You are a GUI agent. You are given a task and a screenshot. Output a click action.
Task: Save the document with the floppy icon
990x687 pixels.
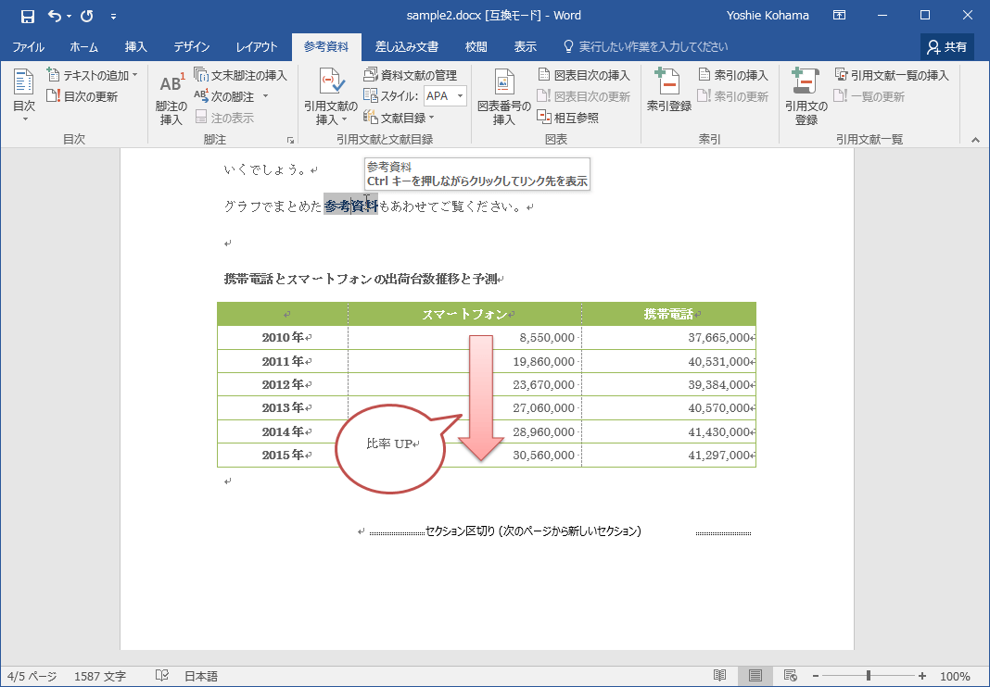click(x=27, y=16)
